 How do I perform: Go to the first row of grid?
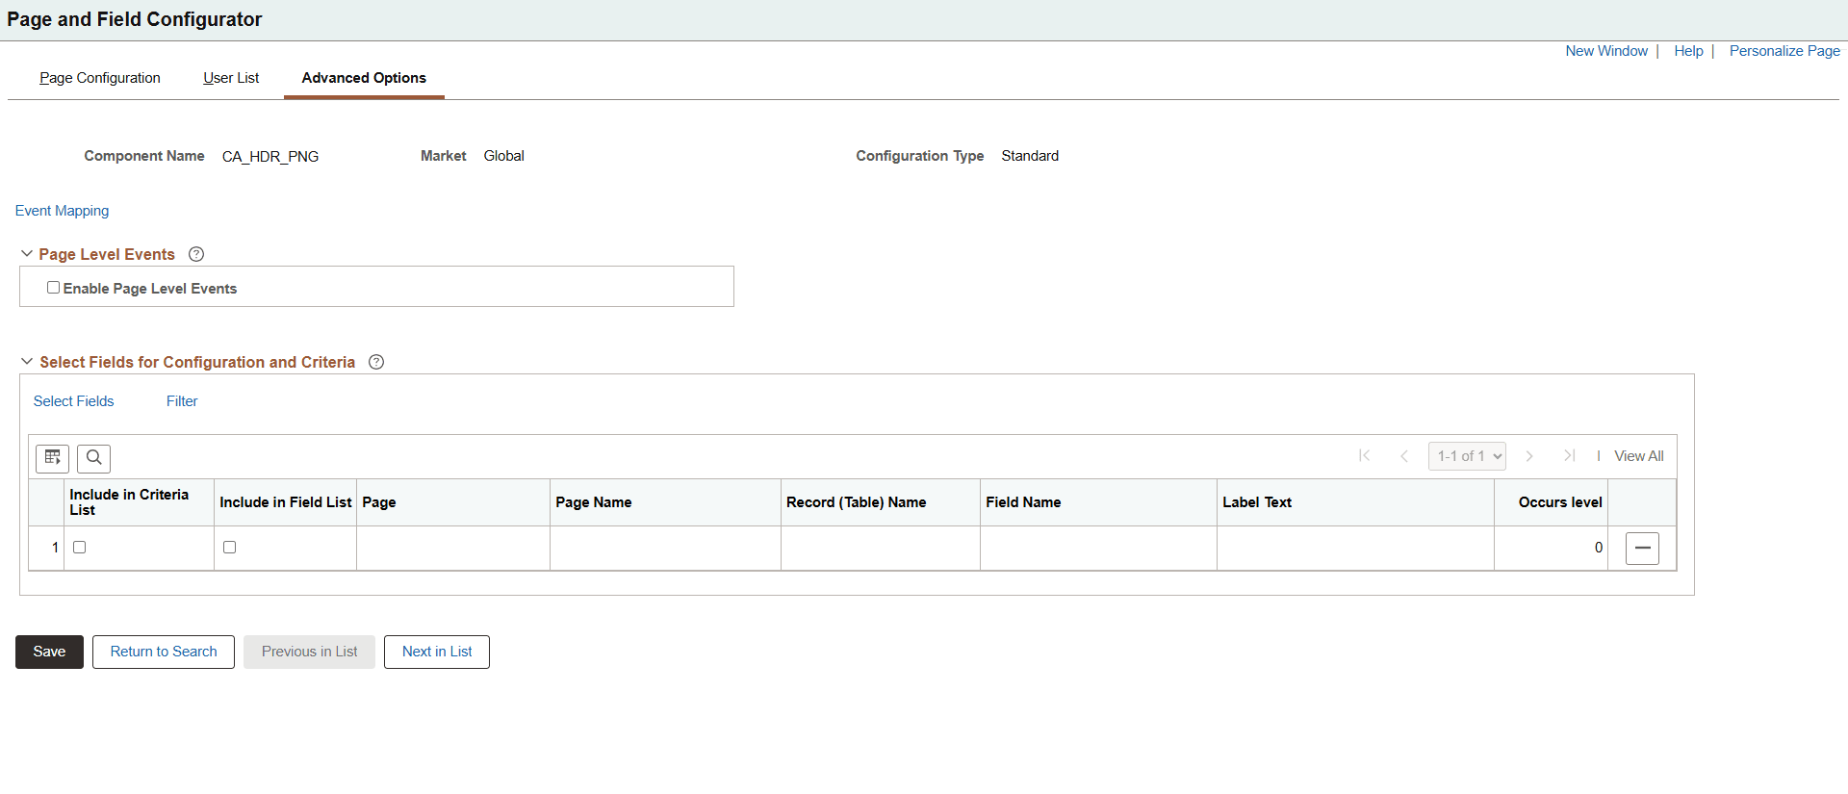(1364, 456)
